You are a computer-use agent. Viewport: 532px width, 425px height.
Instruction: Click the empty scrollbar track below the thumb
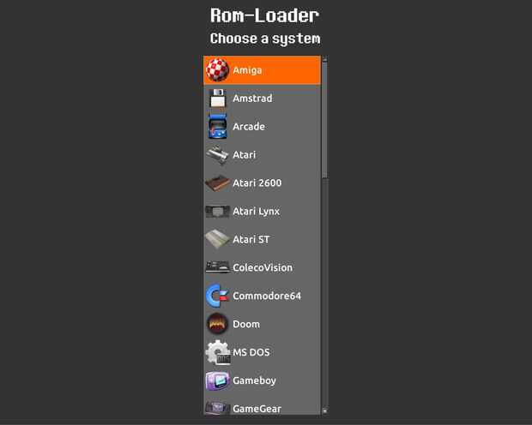pyautogui.click(x=324, y=293)
